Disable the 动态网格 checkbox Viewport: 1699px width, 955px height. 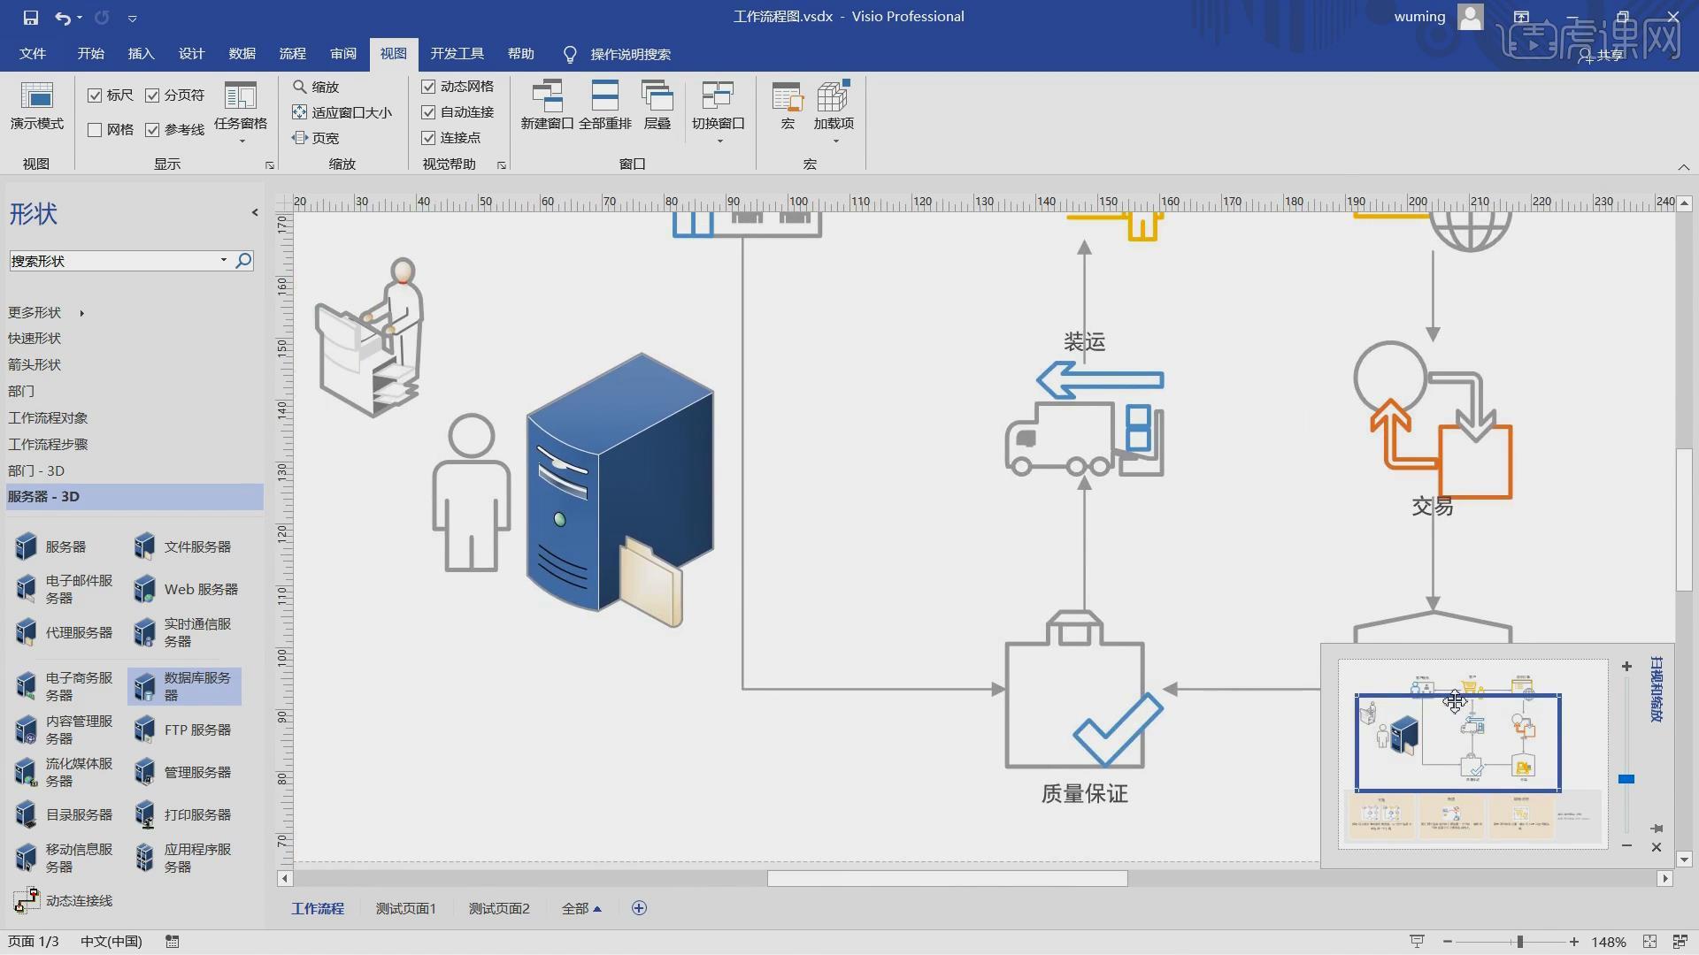pos(428,86)
